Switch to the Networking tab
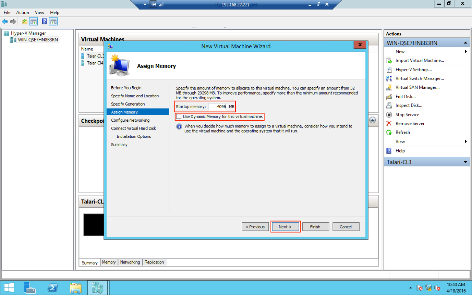The image size is (472, 295). [130, 262]
